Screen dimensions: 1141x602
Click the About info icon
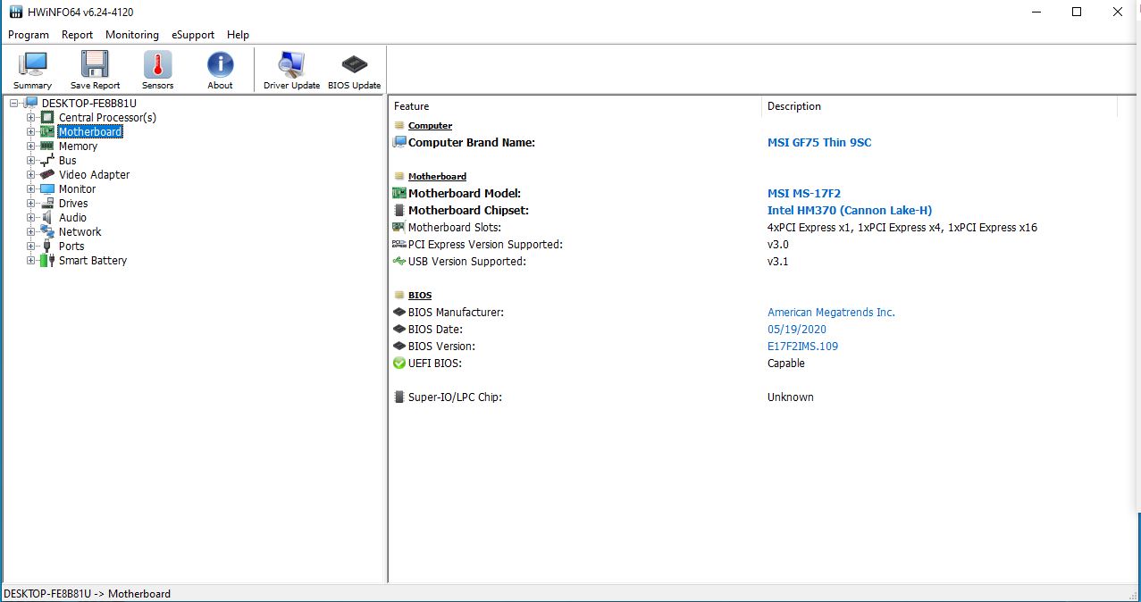pos(220,64)
